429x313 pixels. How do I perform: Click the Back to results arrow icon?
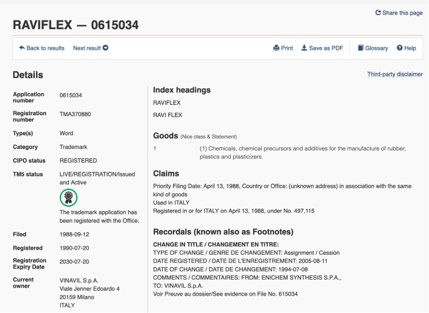[22, 48]
